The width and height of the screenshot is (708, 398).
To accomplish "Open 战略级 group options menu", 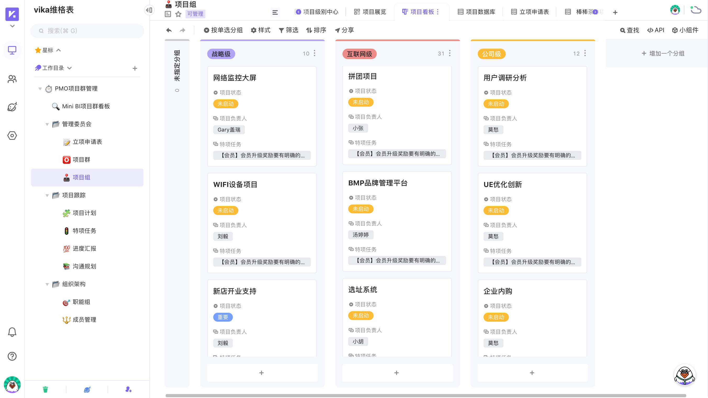I will 314,53.
